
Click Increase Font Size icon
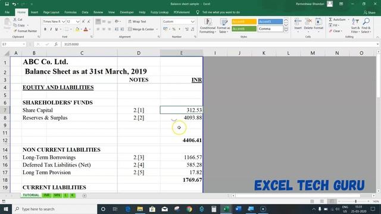(x=83, y=21)
